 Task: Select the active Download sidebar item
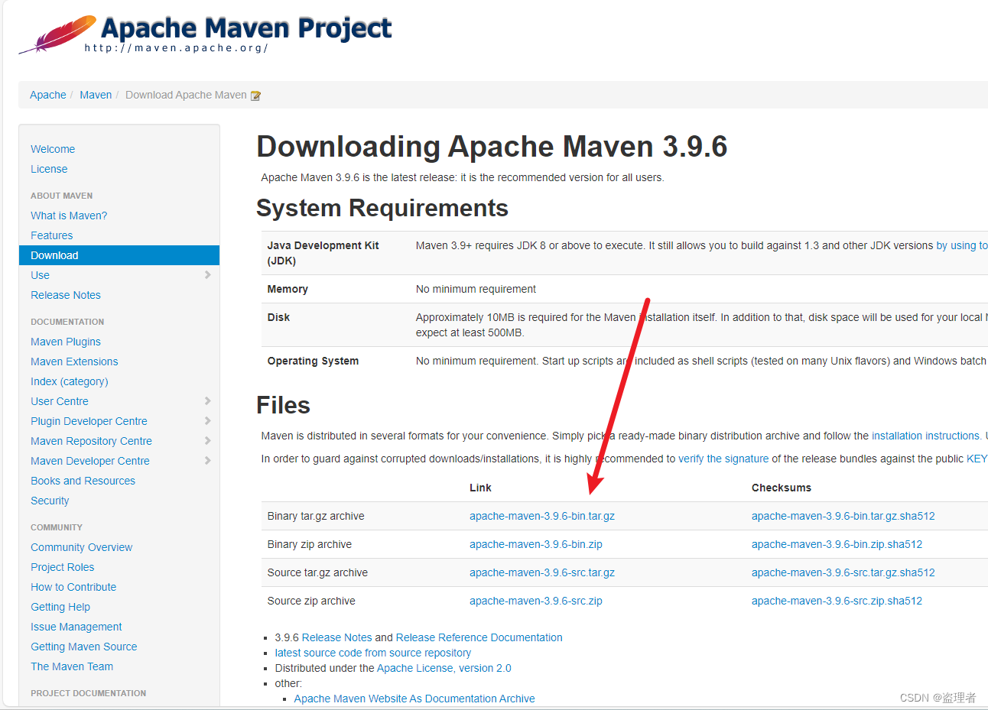click(x=119, y=255)
